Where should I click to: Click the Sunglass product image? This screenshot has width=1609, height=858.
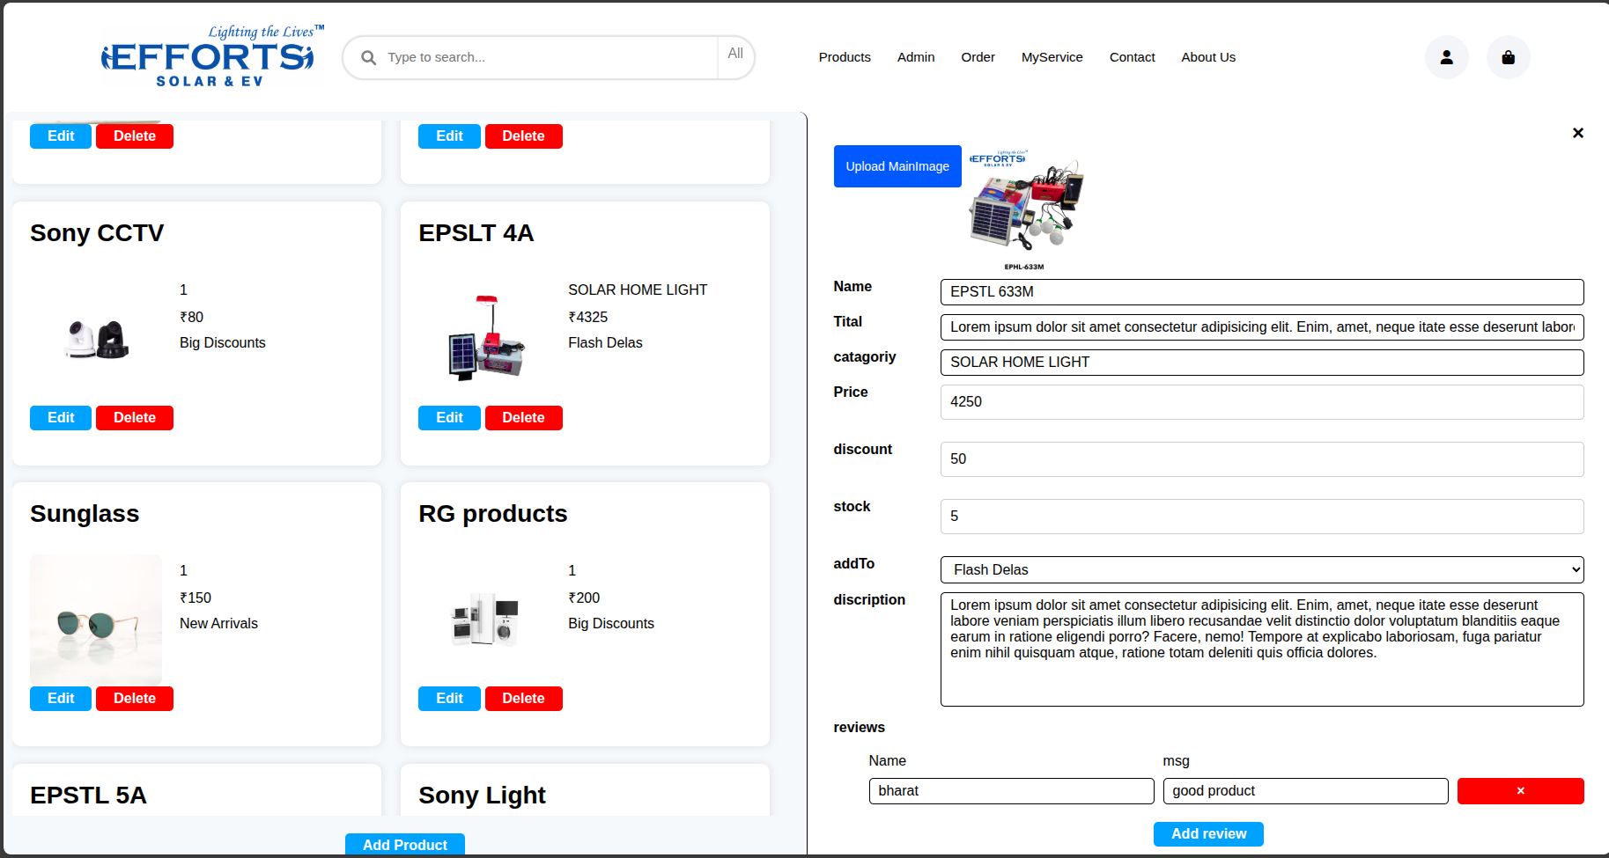click(x=96, y=620)
